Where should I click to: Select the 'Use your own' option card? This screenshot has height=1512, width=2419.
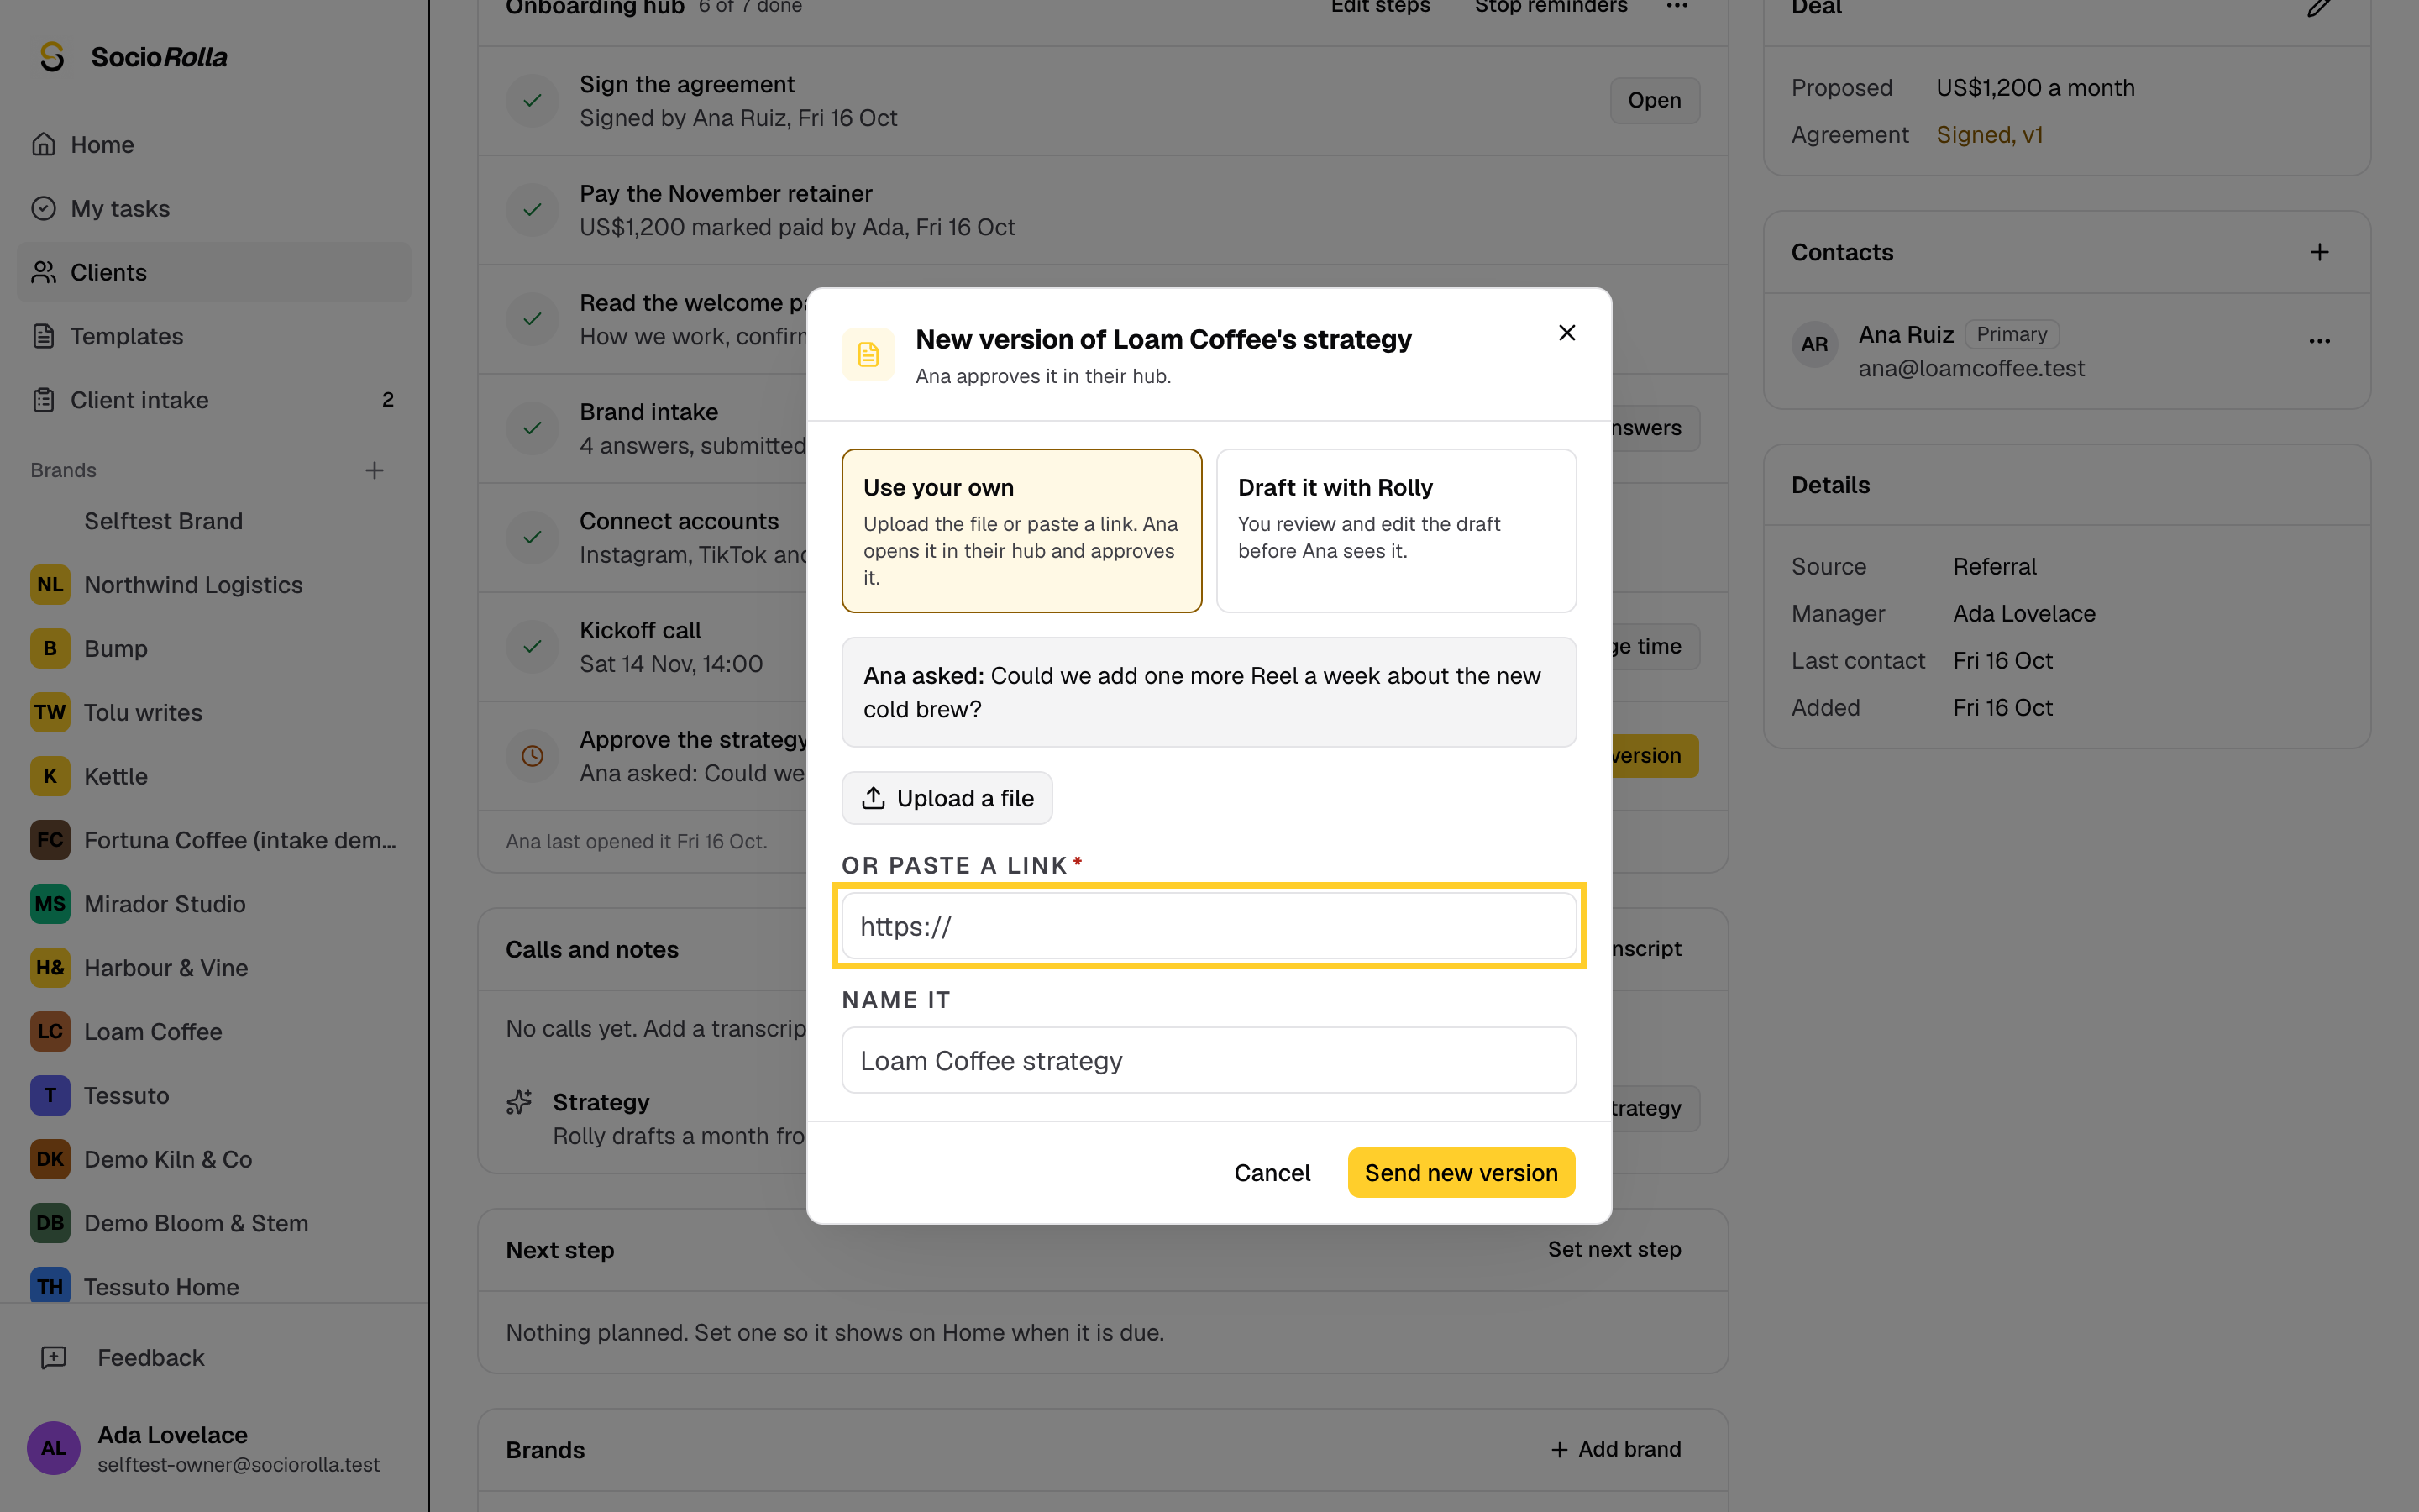(x=1021, y=530)
